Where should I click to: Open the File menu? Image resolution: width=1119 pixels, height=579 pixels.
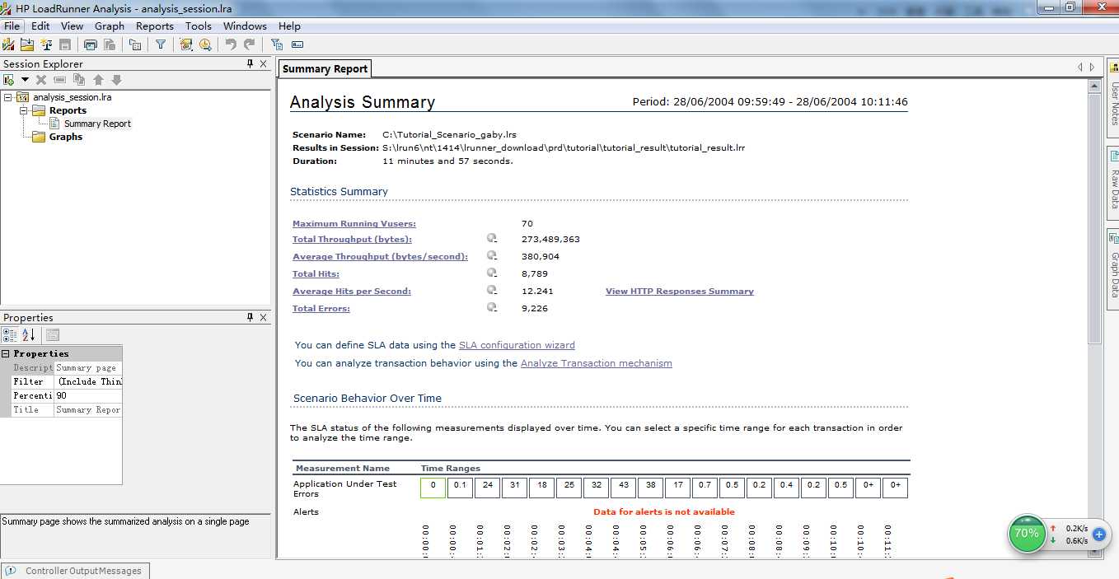pos(12,26)
